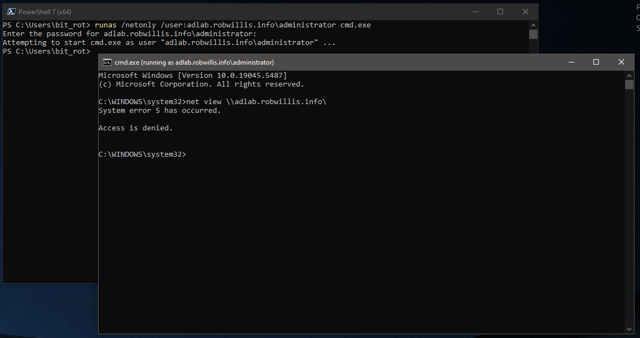This screenshot has width=640, height=338.
Task: Close the PowerShell 7 window
Action: click(525, 12)
